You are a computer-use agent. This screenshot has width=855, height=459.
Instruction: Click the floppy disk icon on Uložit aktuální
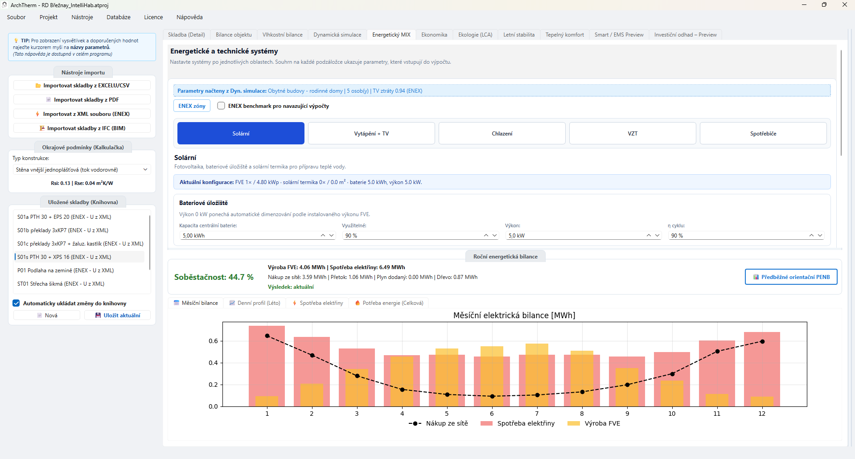click(98, 316)
